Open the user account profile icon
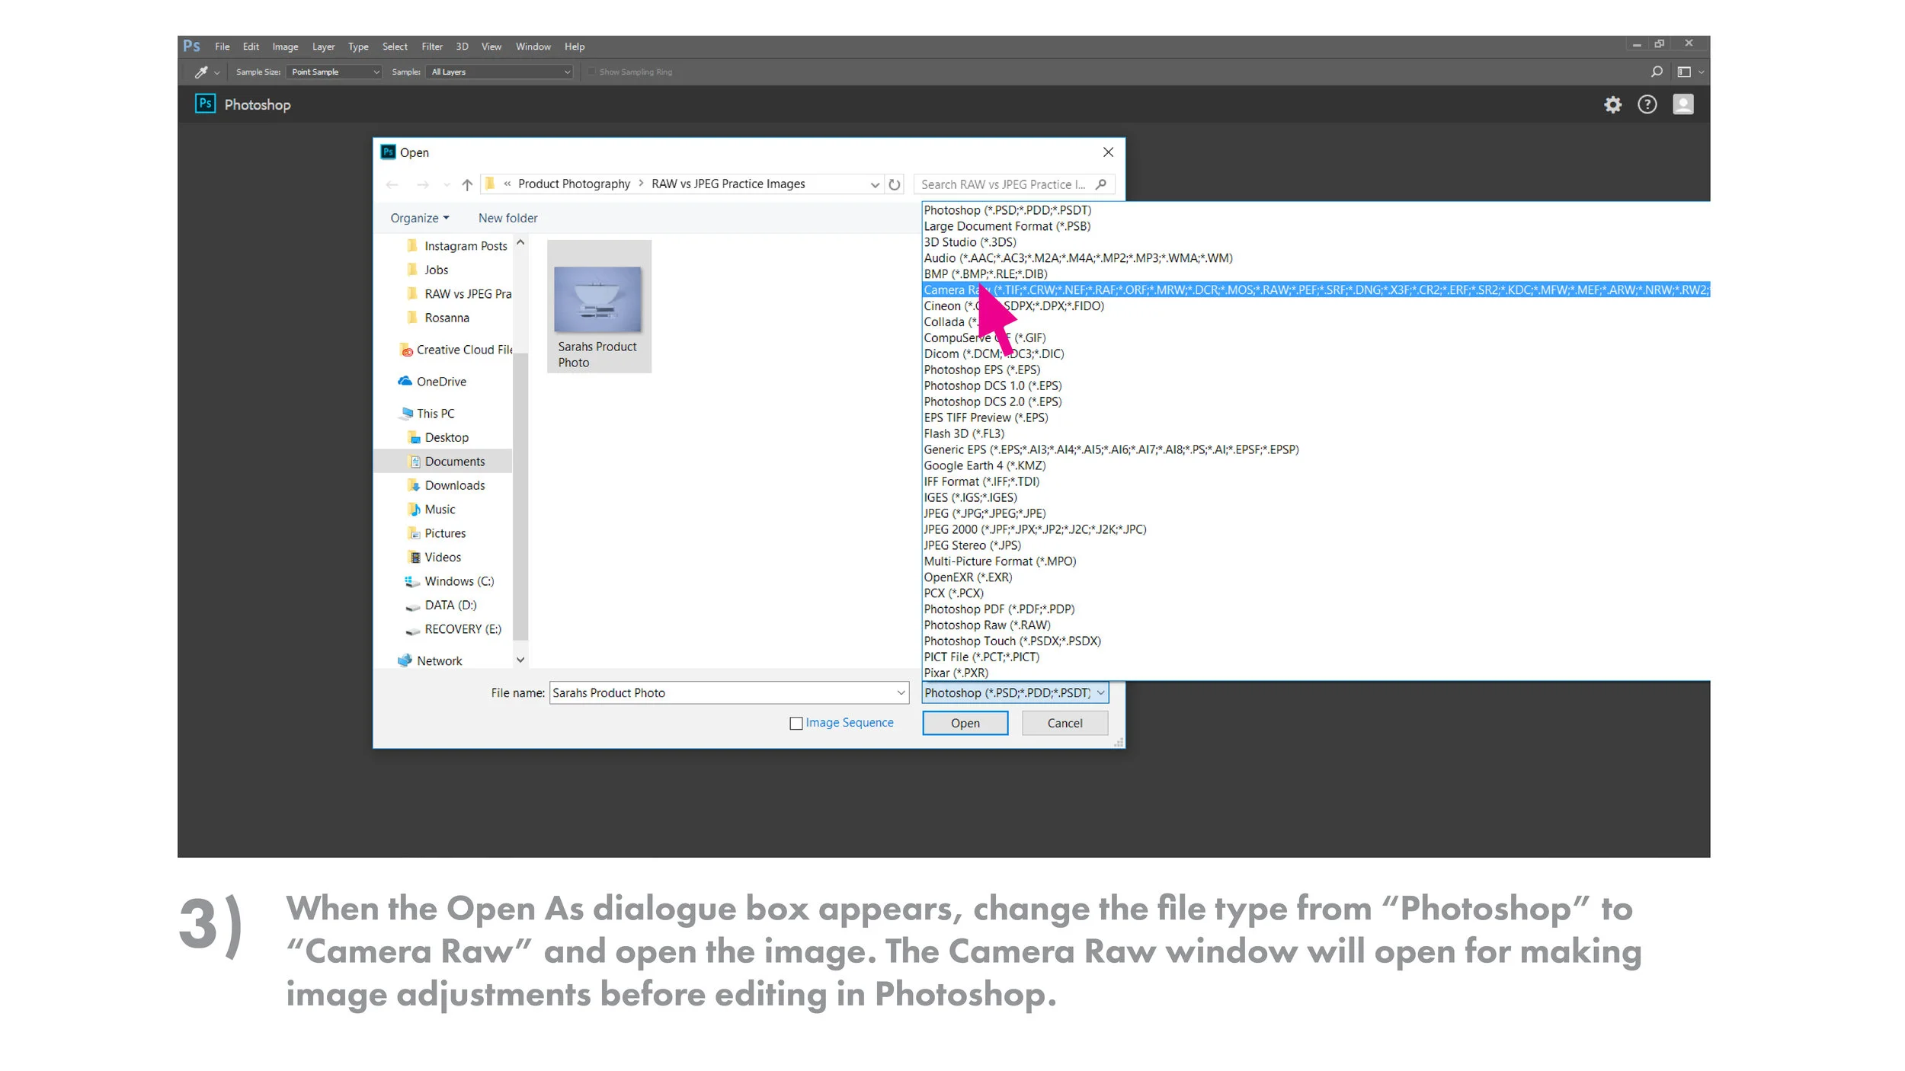Screen dimensions: 1905x1071 tap(1683, 104)
